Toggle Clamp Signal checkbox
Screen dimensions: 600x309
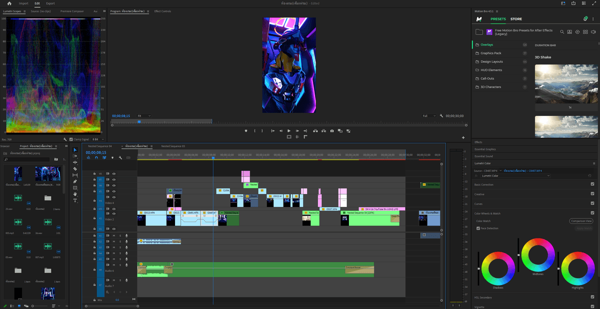tap(70, 139)
